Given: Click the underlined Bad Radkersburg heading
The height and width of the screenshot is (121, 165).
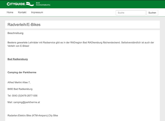Looking at the screenshot, I should pyautogui.click(x=18, y=59).
